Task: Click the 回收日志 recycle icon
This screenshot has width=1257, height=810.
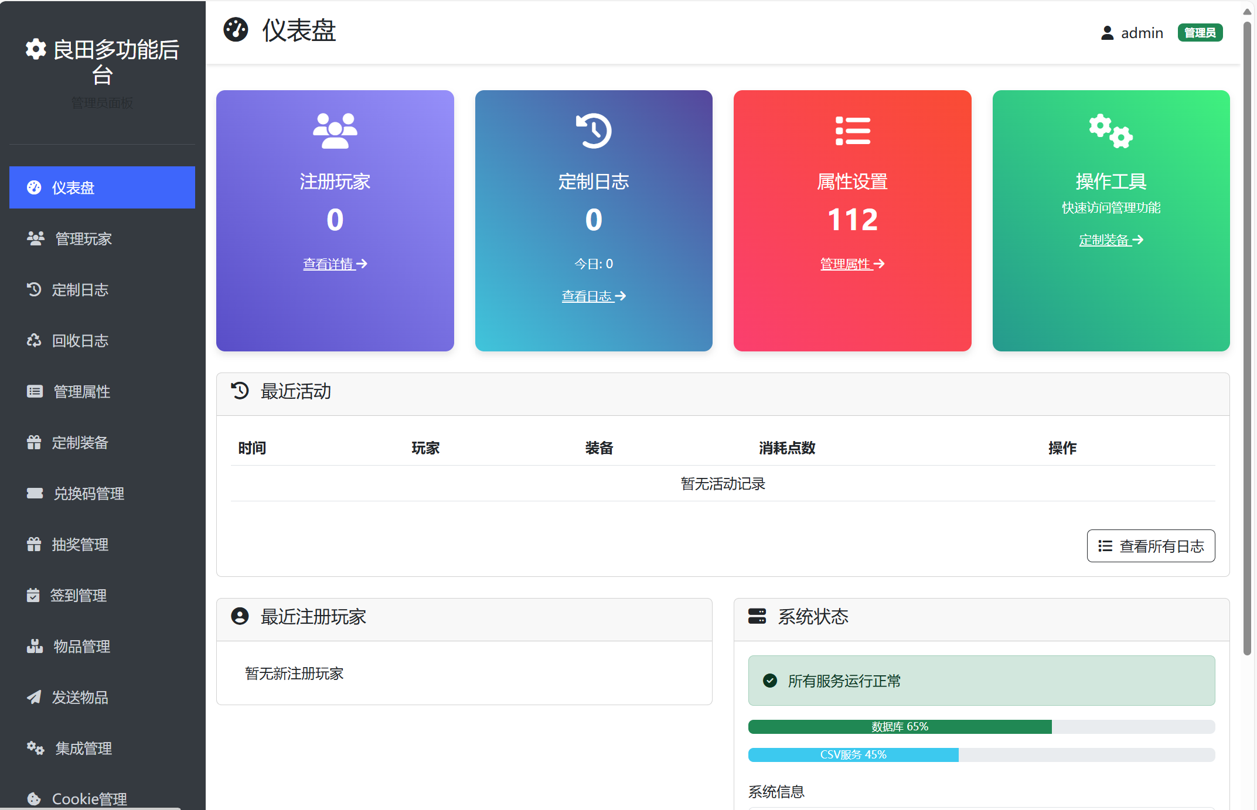Action: tap(35, 340)
